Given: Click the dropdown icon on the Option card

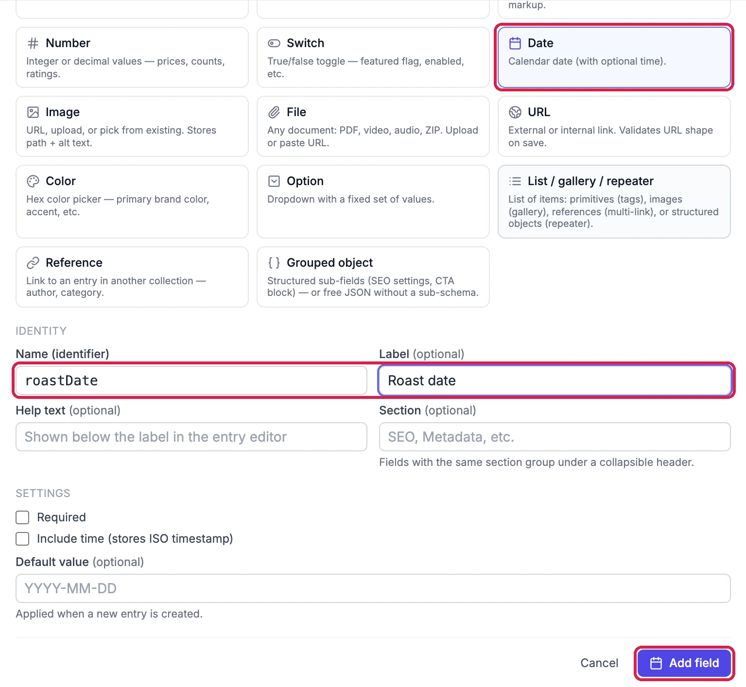Looking at the screenshot, I should coord(274,181).
